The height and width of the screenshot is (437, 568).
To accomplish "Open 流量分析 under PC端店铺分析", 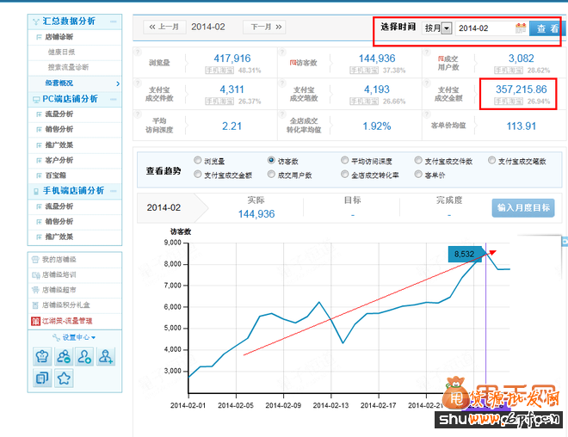I will [59, 114].
